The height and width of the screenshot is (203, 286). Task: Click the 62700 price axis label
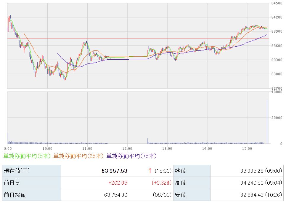pyautogui.click(x=277, y=88)
